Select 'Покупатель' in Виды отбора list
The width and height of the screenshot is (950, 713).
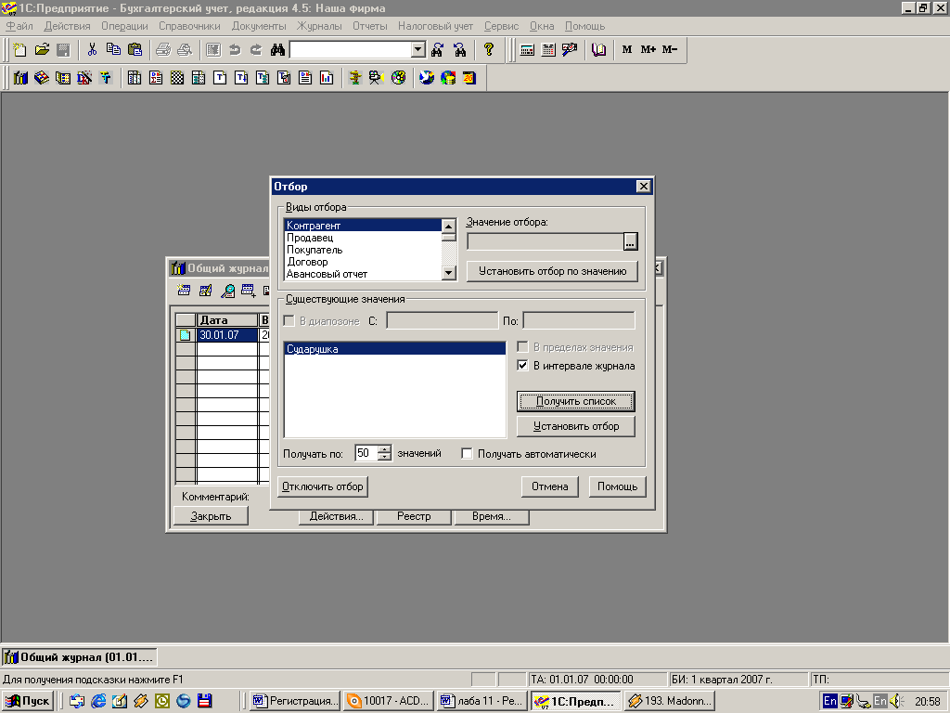pyautogui.click(x=315, y=250)
